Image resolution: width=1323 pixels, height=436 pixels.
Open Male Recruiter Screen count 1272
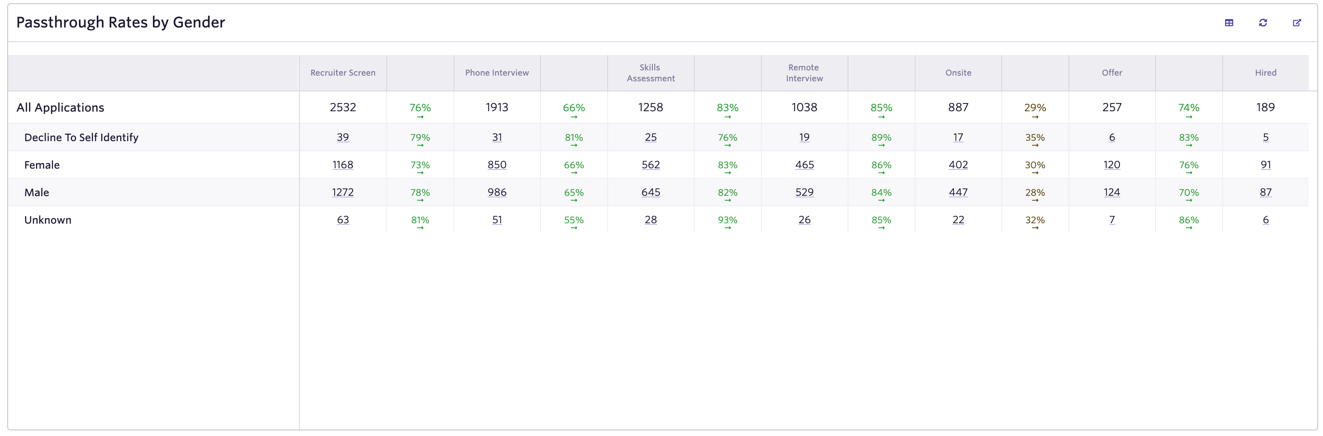tap(343, 192)
